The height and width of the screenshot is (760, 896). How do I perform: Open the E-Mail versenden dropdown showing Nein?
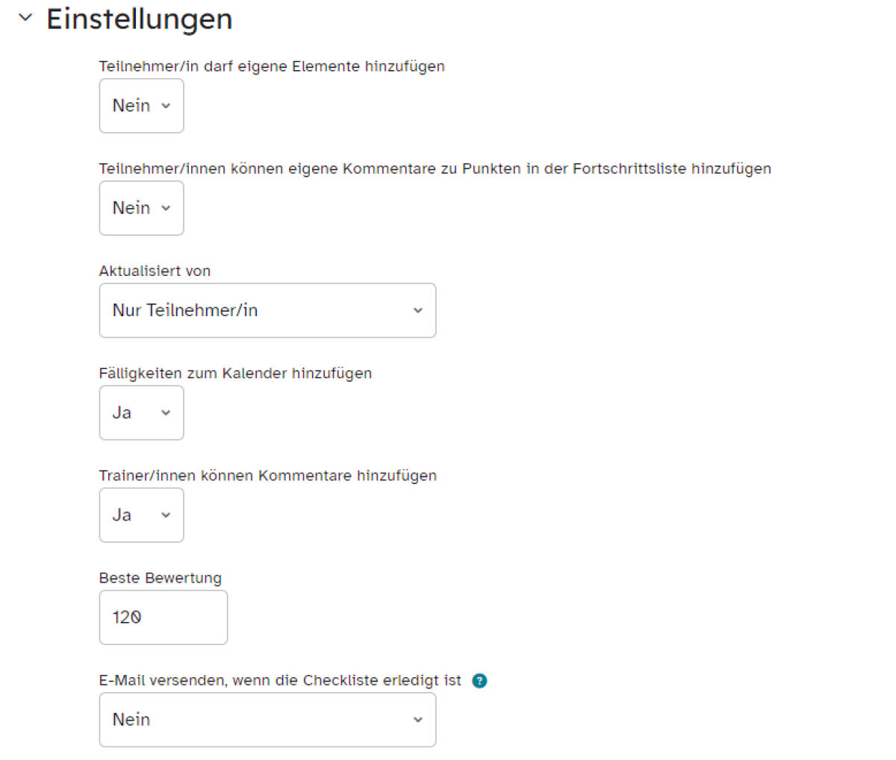(x=267, y=720)
